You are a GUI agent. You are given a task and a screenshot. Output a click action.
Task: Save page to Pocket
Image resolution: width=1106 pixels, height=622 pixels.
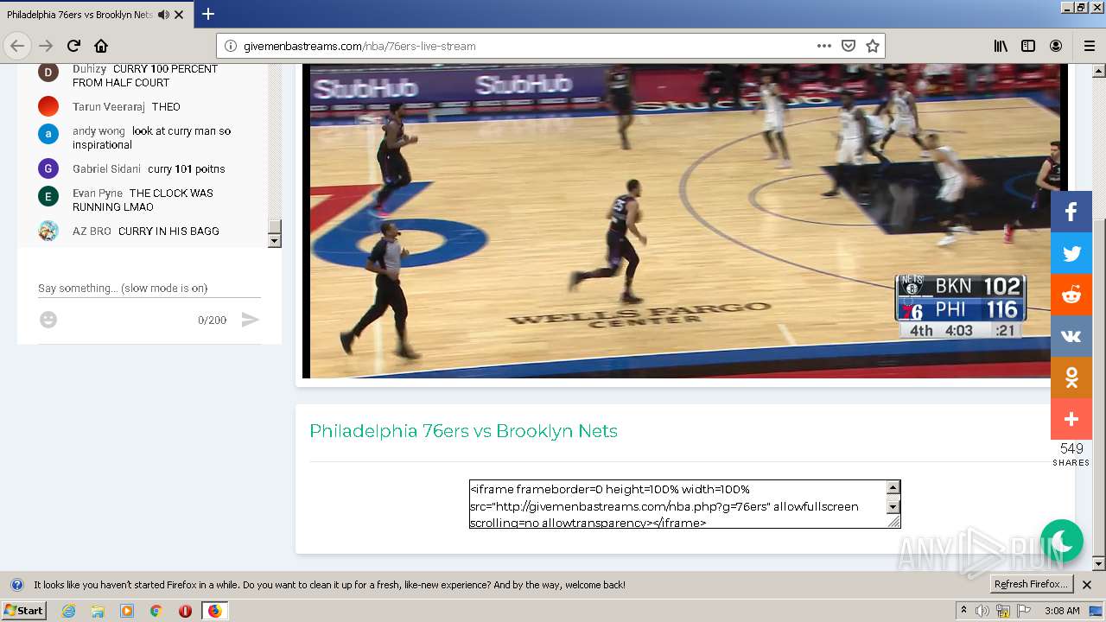(849, 46)
